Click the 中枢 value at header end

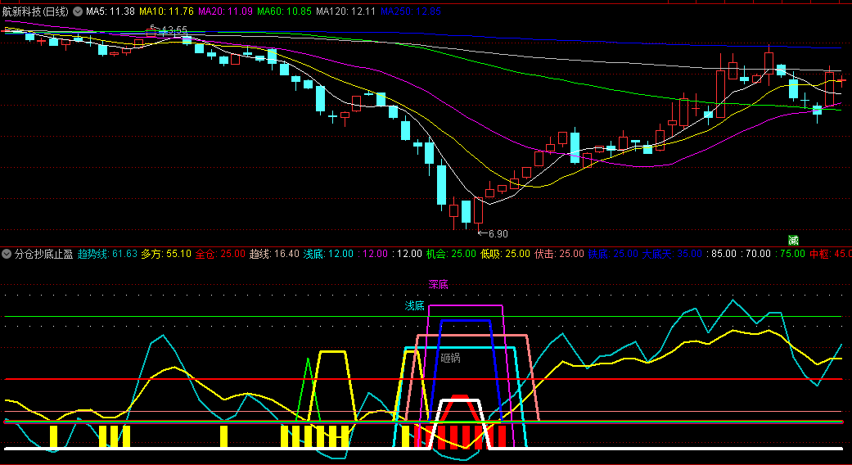point(830,254)
